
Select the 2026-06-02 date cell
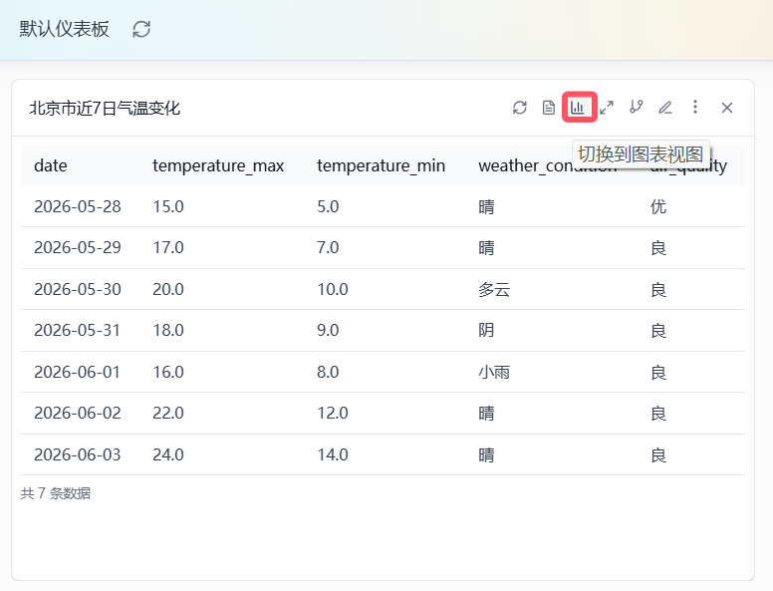pyautogui.click(x=78, y=413)
